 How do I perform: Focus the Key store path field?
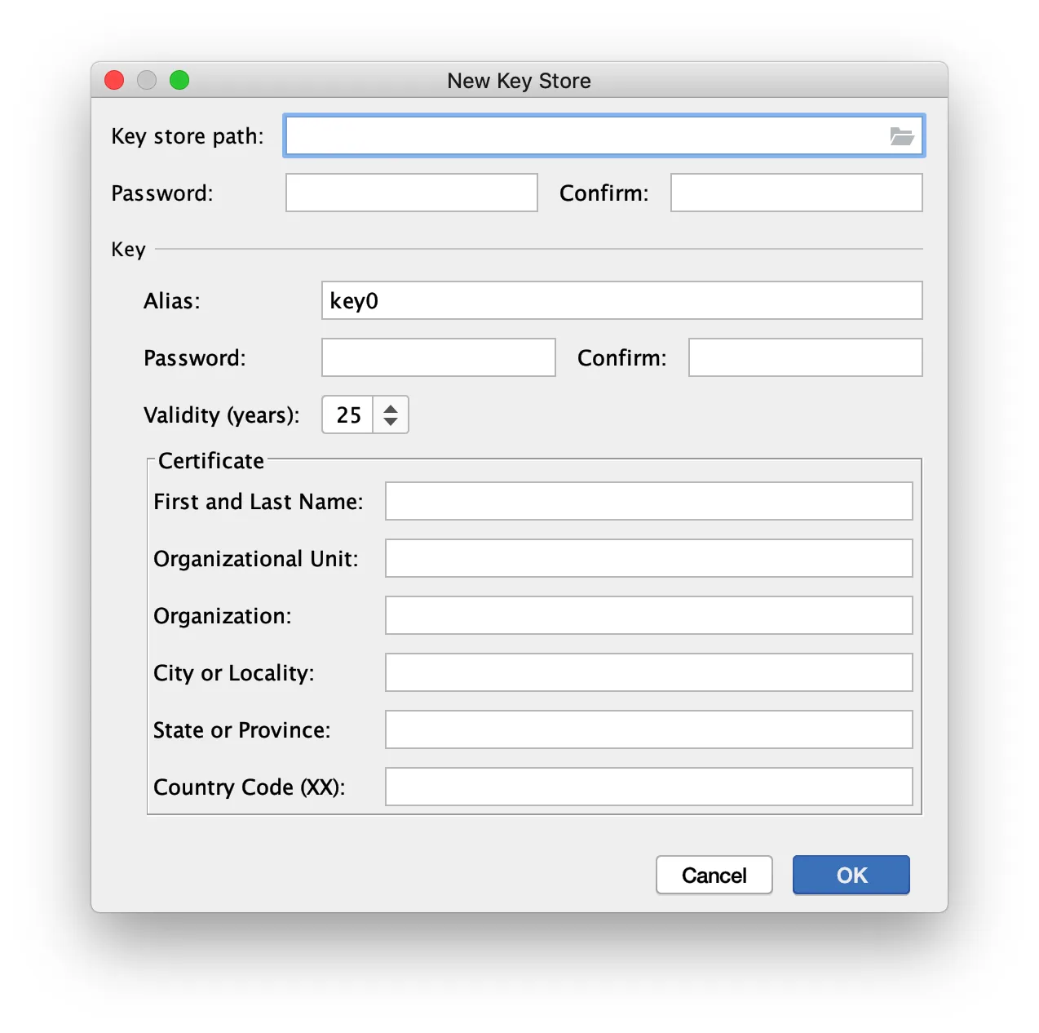tap(604, 135)
